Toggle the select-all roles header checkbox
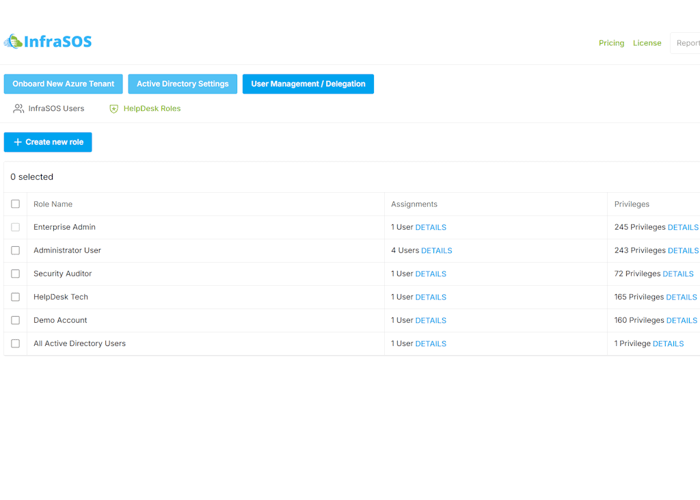The height and width of the screenshot is (500, 700). [x=16, y=204]
